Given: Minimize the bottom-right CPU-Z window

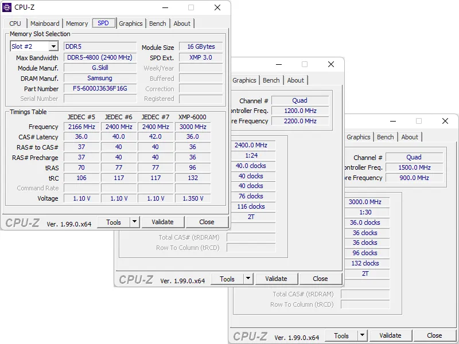Looking at the screenshot, I should tap(392, 121).
